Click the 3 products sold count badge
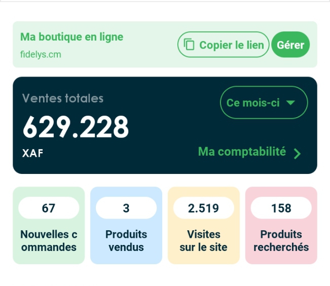This screenshot has width=330, height=286. 126,208
